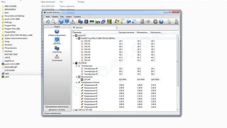The image size is (227, 128).
Task: Click the dark CPU chip toolbar icon
Action: click(86, 22)
